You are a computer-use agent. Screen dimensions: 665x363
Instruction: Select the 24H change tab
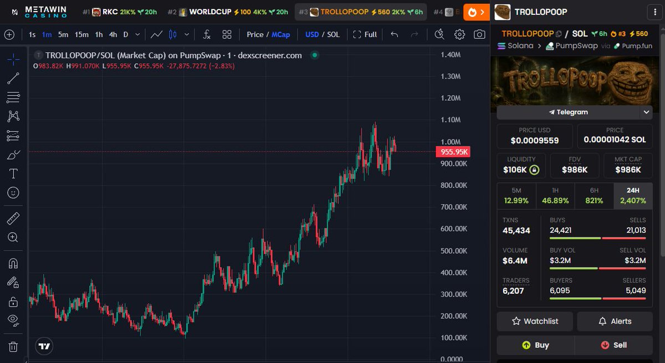pyautogui.click(x=633, y=196)
